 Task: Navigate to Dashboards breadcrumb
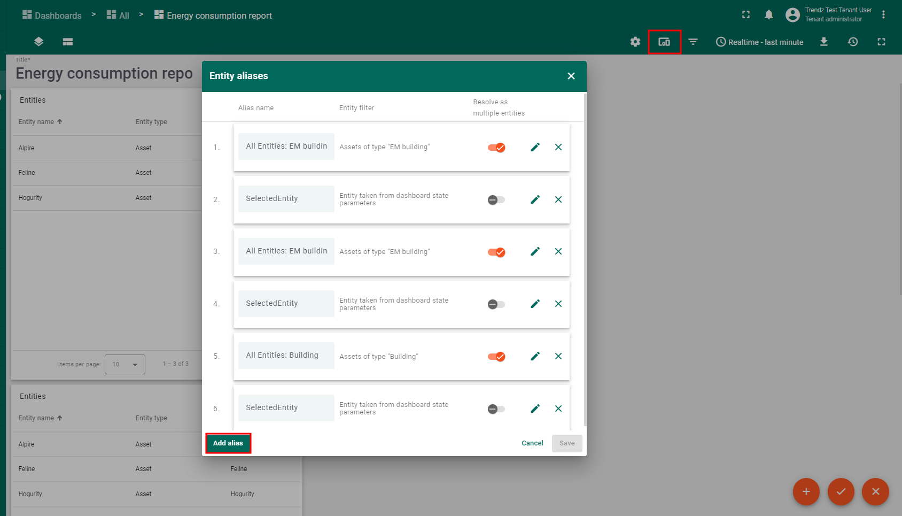pyautogui.click(x=52, y=16)
